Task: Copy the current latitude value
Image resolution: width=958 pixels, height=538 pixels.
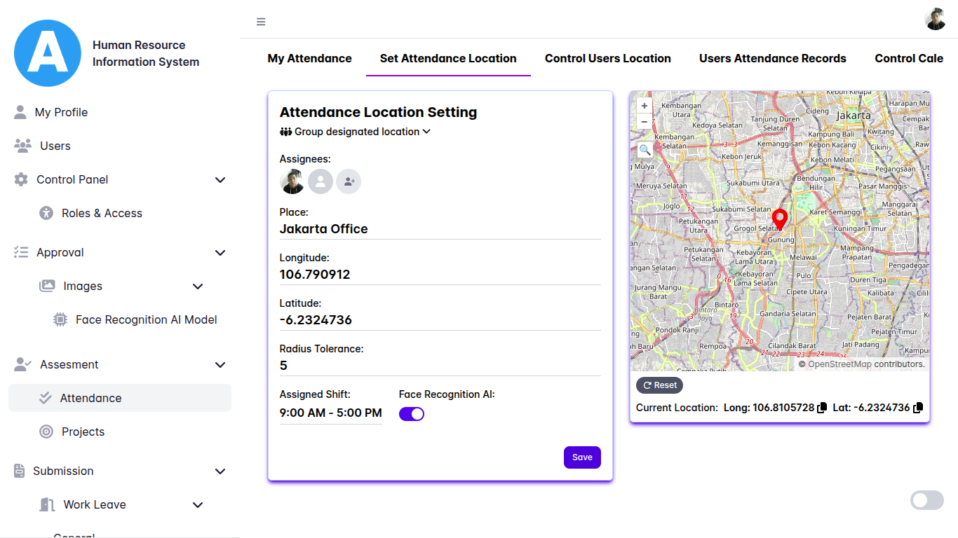Action: [x=917, y=408]
